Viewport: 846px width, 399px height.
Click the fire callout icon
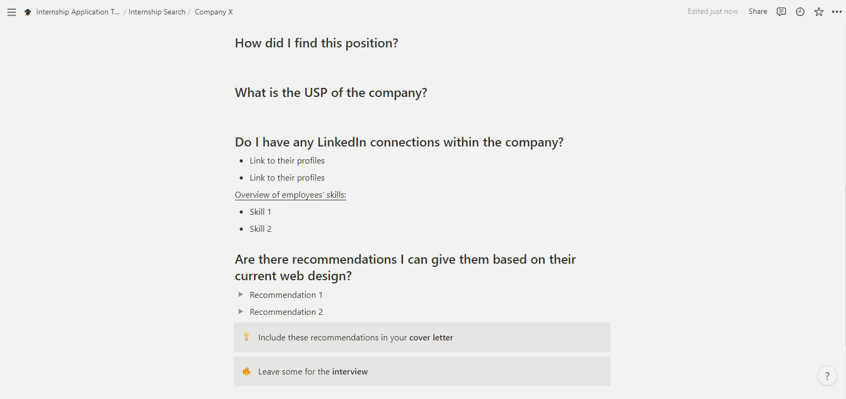(247, 371)
